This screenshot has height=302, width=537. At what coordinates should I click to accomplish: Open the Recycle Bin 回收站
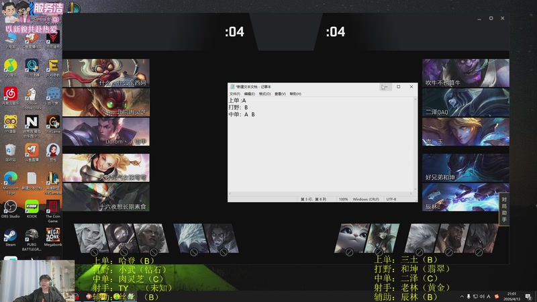tap(11, 152)
